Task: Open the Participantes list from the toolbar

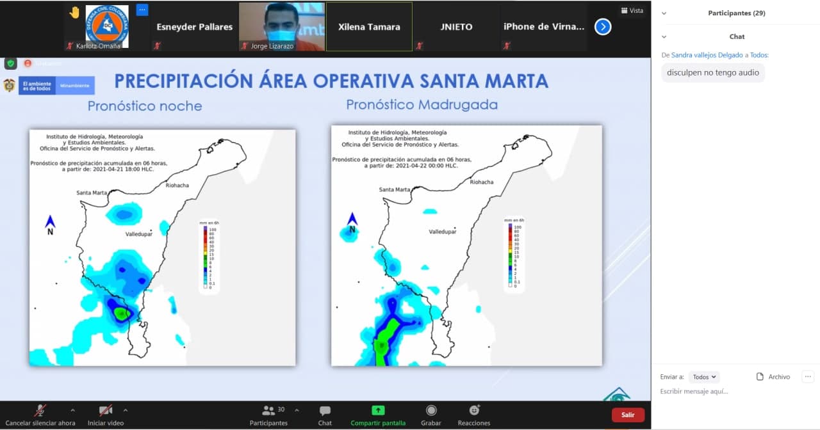Action: 269,411
